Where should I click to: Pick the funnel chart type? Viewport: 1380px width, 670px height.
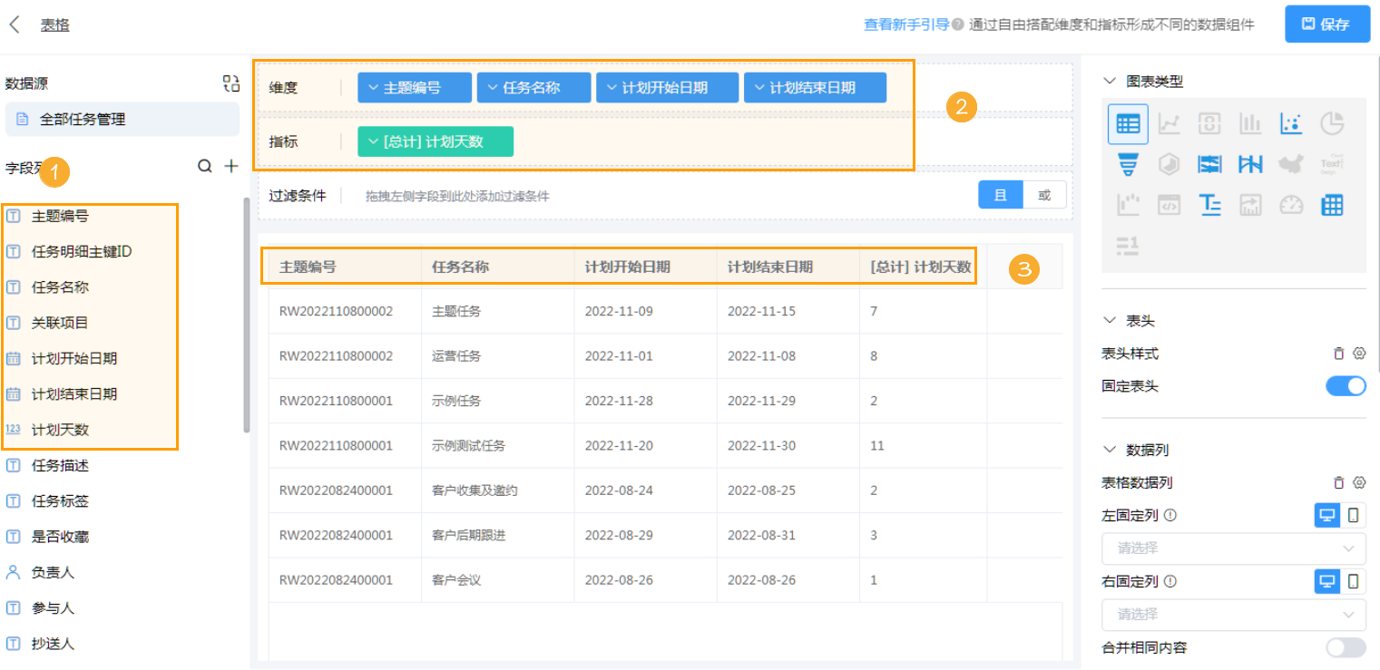pyautogui.click(x=1128, y=163)
